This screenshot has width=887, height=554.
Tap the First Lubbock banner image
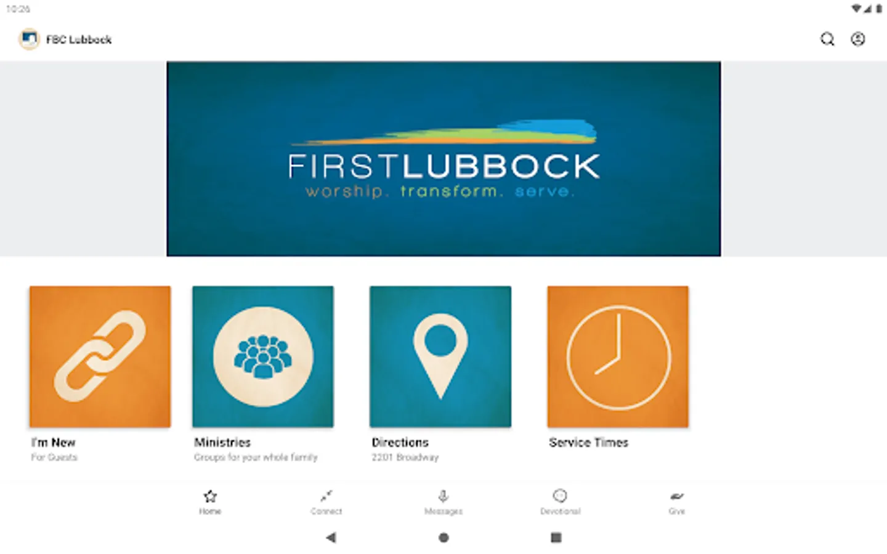[443, 159]
